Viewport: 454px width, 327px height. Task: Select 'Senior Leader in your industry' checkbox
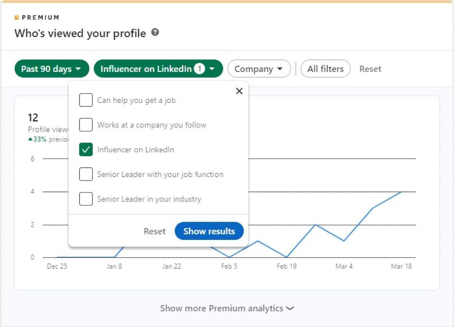(86, 199)
